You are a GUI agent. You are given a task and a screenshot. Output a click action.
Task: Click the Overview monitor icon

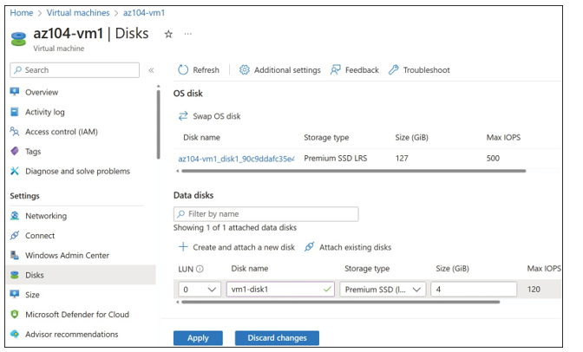tap(15, 92)
